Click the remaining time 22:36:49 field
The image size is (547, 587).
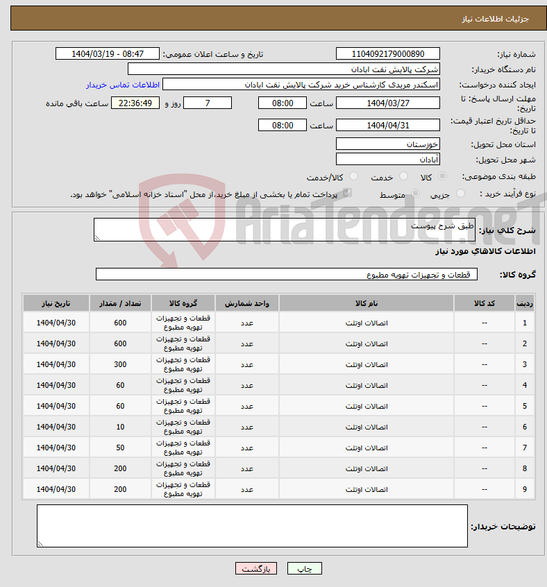coord(135,103)
